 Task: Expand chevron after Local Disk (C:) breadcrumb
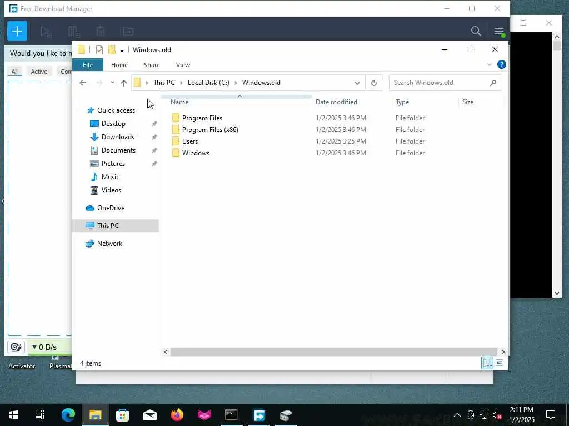pyautogui.click(x=236, y=83)
